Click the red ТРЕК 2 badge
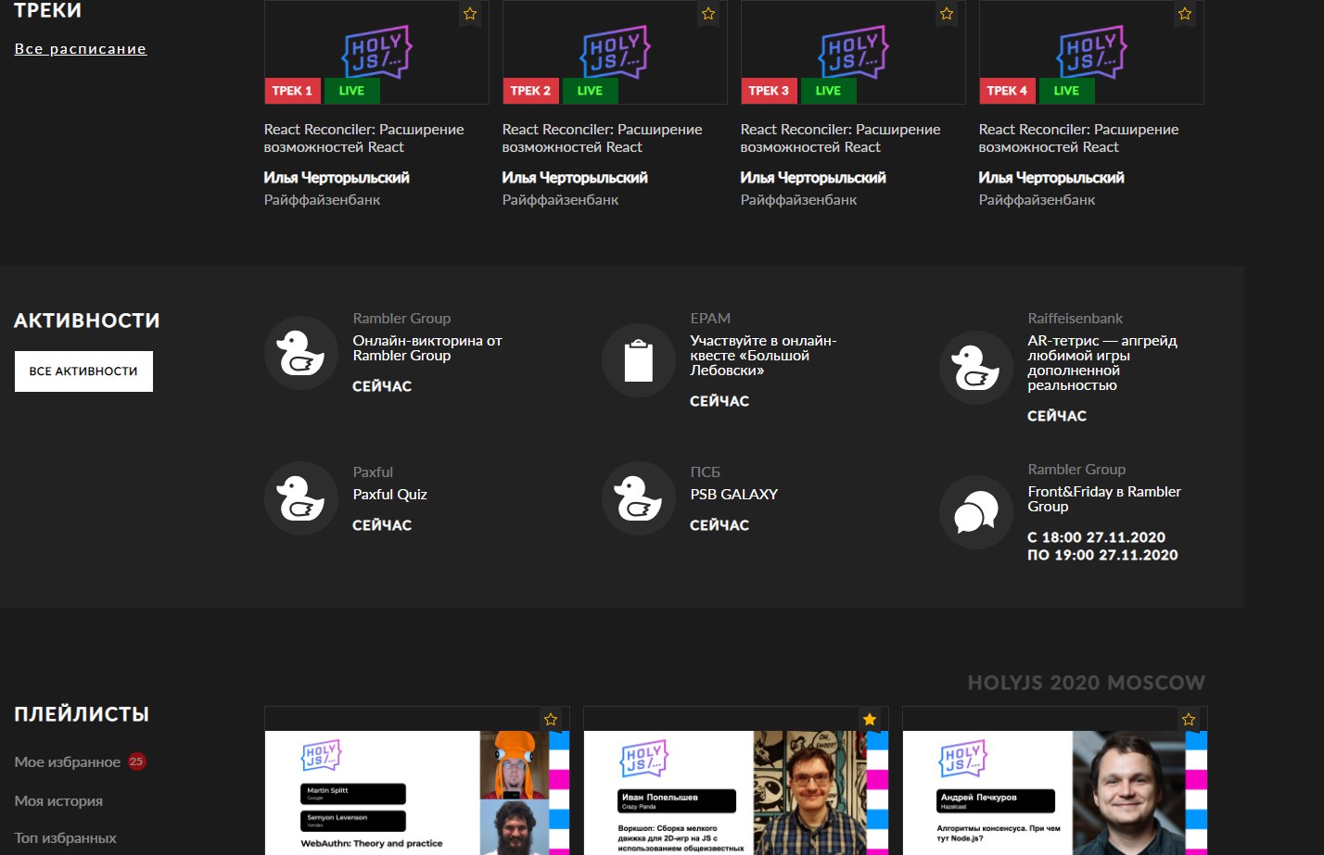 531,91
